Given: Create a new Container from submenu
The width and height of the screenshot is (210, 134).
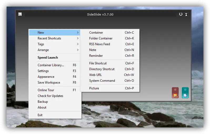Looking at the screenshot, I should pyautogui.click(x=110, y=33).
